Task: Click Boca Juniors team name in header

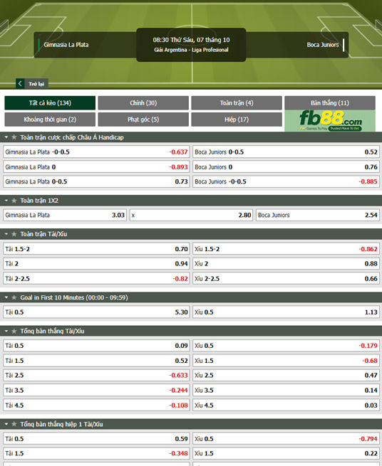Action: (x=323, y=45)
